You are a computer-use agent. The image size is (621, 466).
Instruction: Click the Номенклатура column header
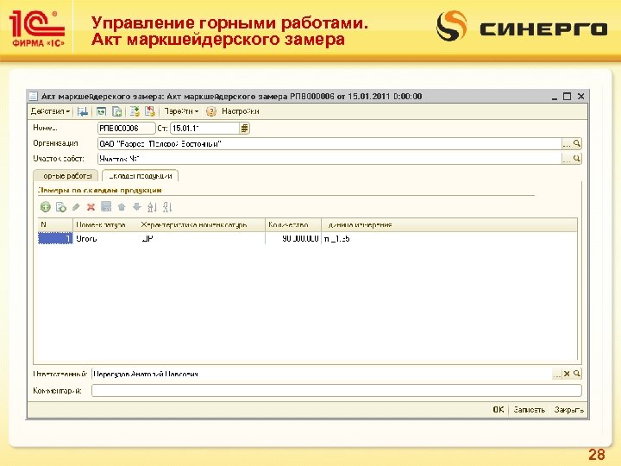tap(106, 224)
